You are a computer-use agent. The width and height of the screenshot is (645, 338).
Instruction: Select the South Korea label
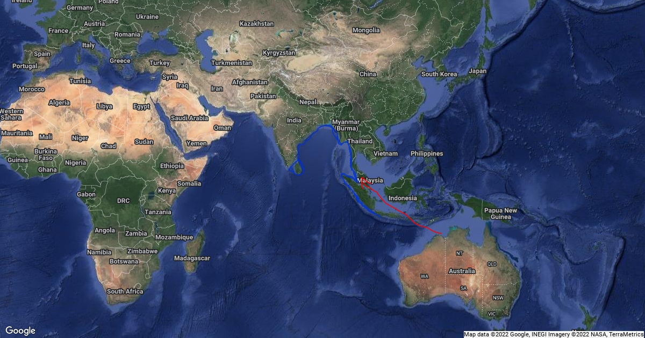pyautogui.click(x=439, y=74)
